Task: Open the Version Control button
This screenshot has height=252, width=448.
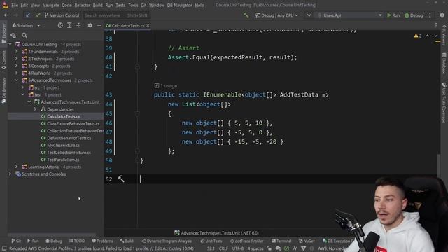Action: pos(62,15)
